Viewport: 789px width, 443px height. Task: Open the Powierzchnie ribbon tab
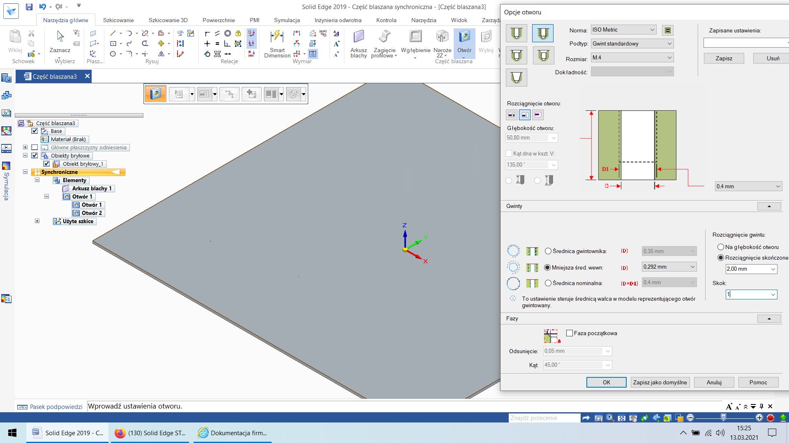pos(219,20)
